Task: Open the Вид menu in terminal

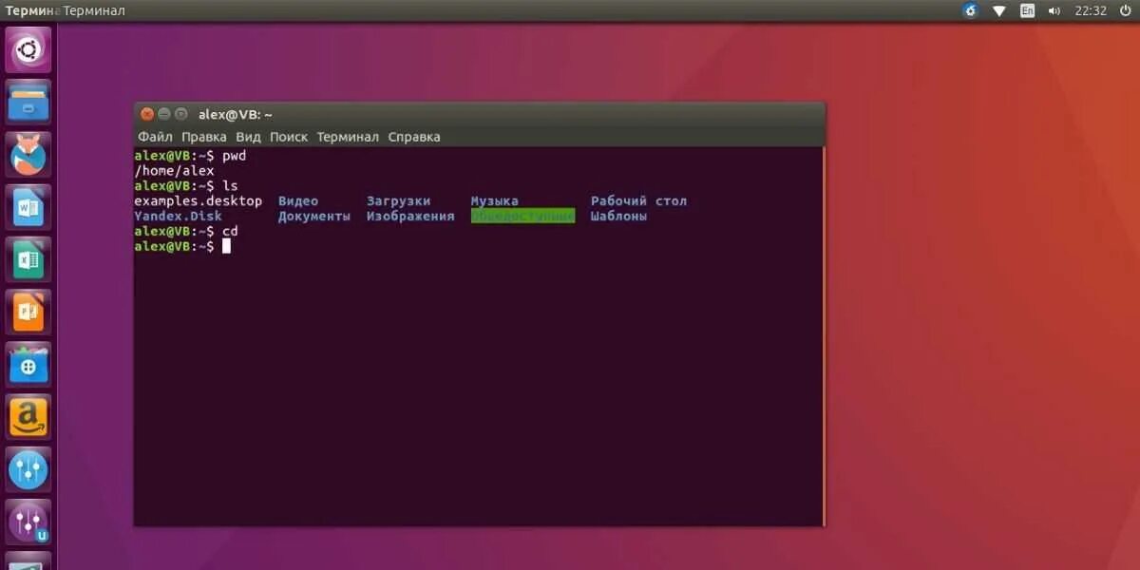Action: point(248,137)
